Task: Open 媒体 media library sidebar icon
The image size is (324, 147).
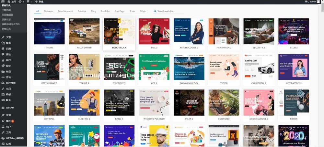Action: point(3,43)
